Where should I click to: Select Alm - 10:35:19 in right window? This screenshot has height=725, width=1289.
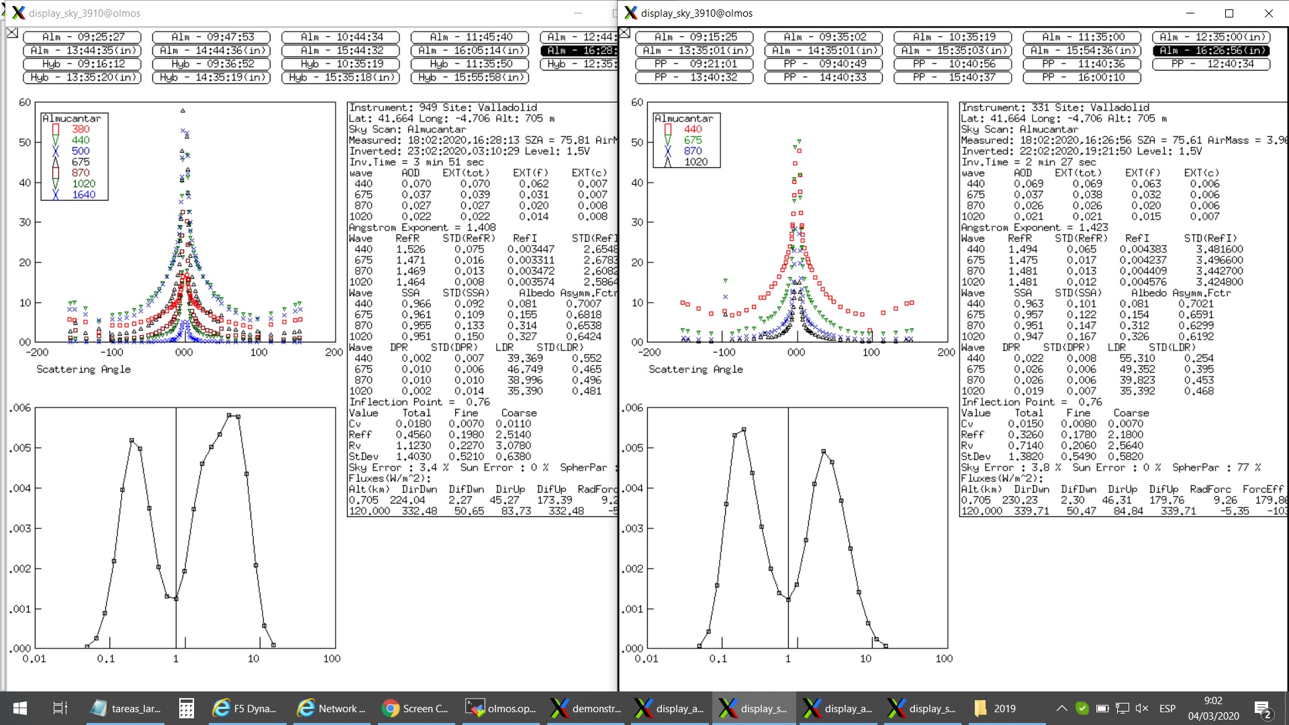(953, 37)
